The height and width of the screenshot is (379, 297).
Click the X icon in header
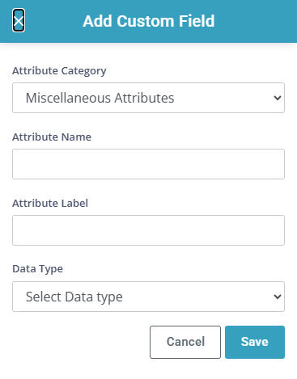pos(19,20)
